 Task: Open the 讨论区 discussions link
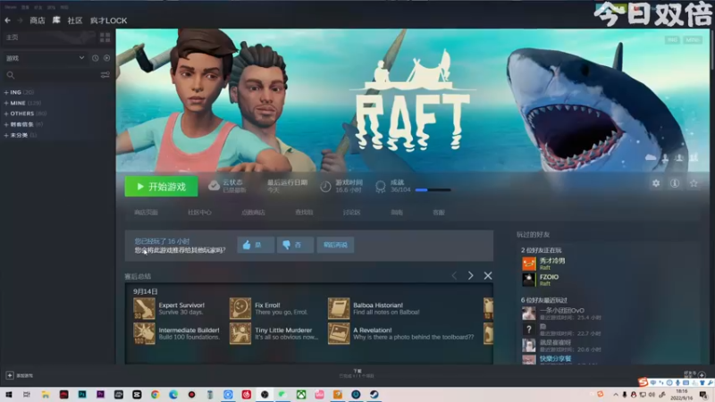(x=351, y=213)
